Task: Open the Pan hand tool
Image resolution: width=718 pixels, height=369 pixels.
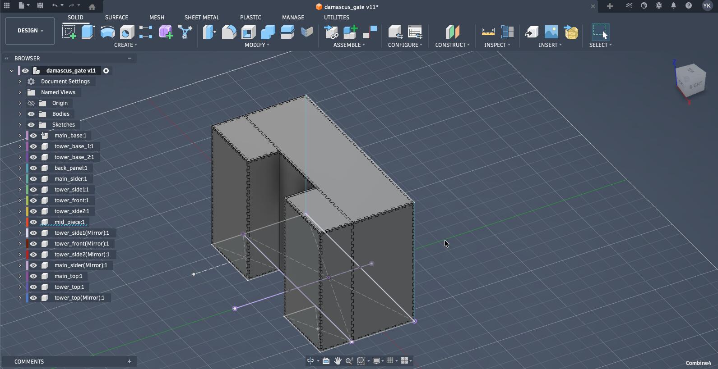Action: (x=338, y=361)
